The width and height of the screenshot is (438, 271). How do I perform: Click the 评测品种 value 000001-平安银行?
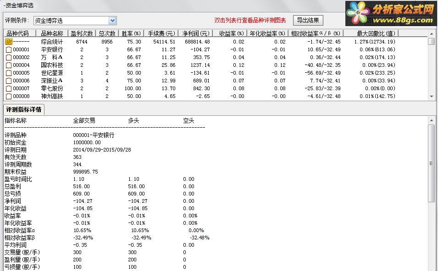[x=94, y=135]
